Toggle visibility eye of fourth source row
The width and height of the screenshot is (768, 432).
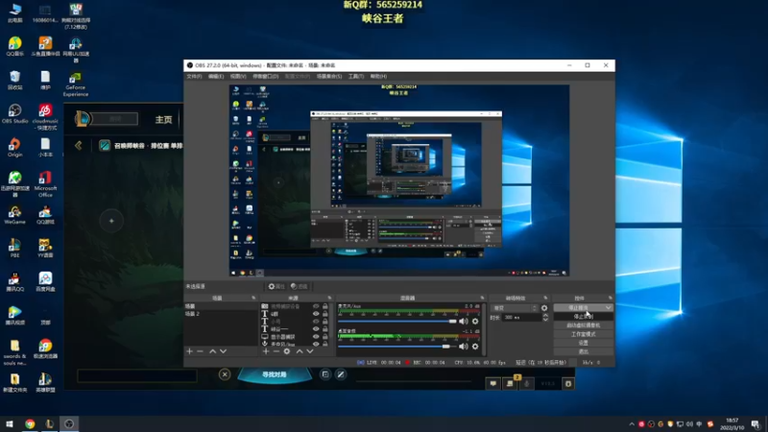pos(316,328)
